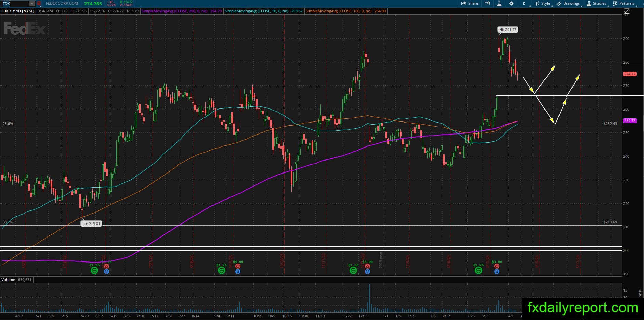Click the 253.52 moving average value

(x=297, y=11)
